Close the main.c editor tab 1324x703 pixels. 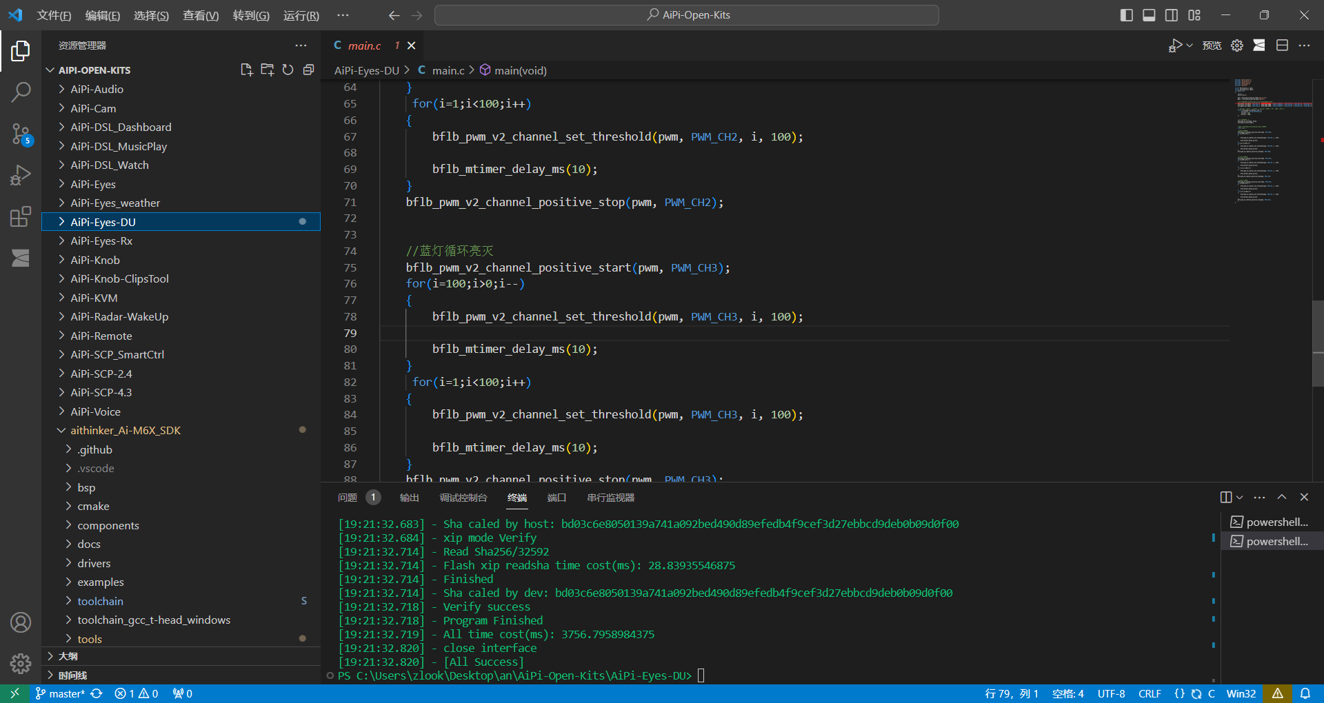pos(412,45)
